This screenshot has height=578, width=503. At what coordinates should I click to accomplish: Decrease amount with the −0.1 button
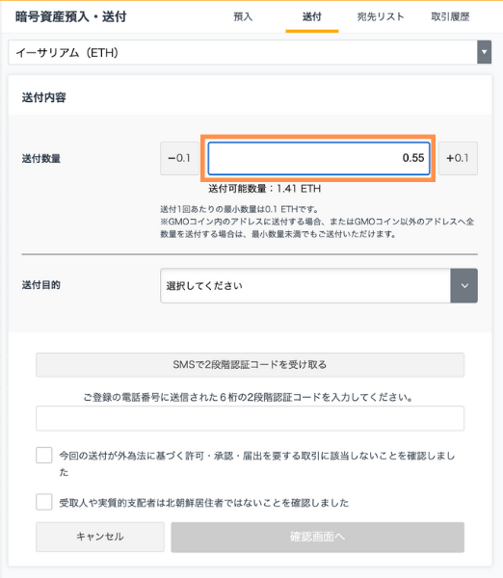[179, 158]
